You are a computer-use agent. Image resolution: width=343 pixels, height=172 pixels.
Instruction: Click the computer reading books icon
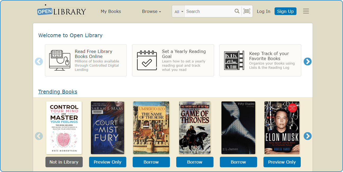pos(59,60)
